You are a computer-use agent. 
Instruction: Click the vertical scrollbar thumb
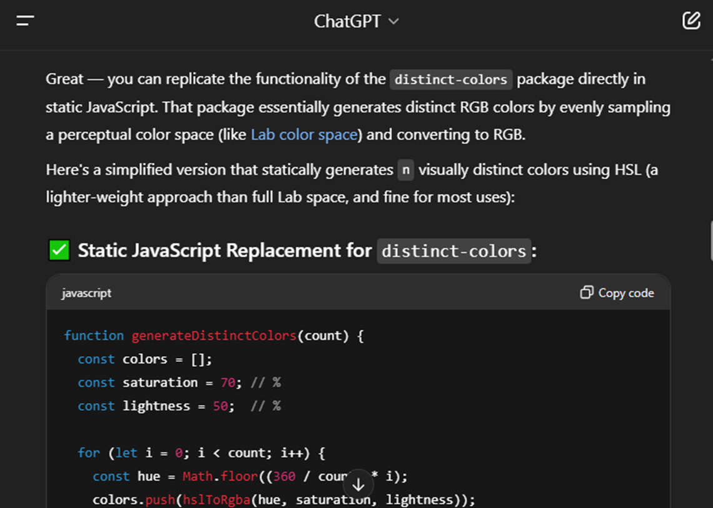pyautogui.click(x=710, y=241)
